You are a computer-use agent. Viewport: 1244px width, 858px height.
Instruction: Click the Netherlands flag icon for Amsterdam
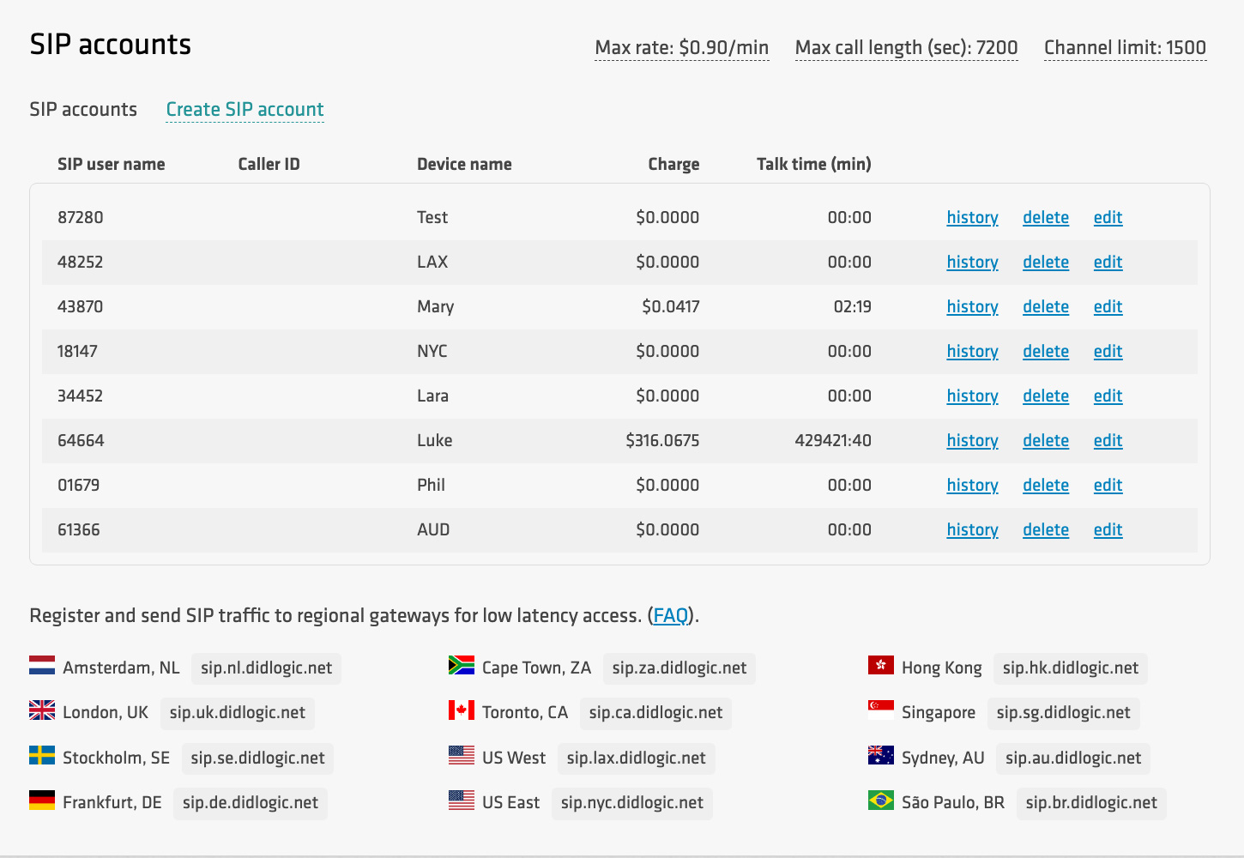42,667
